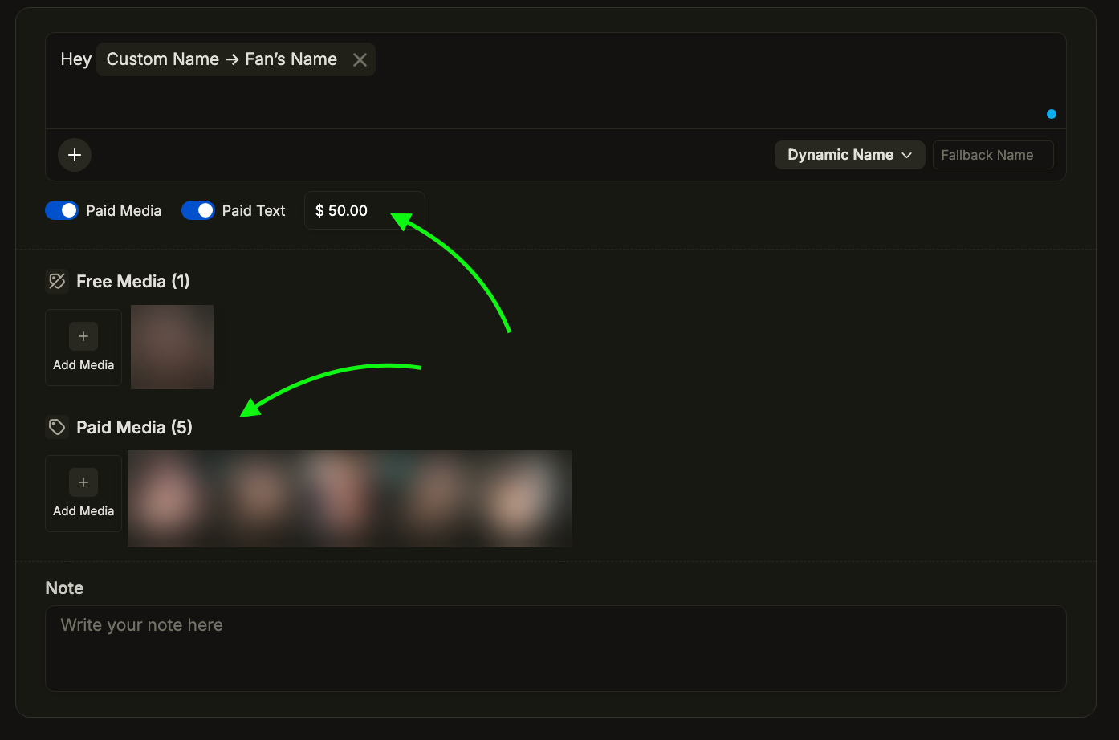Screen dimensions: 1119x740
Task: Select the Custom Name → Fan's Name chip
Action: 222,60
